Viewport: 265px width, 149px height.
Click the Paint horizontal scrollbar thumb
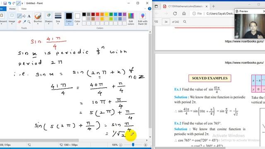[39, 140]
